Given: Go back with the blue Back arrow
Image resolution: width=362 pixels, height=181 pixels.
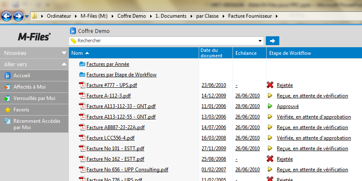Looking at the screenshot, I should click(6, 16).
